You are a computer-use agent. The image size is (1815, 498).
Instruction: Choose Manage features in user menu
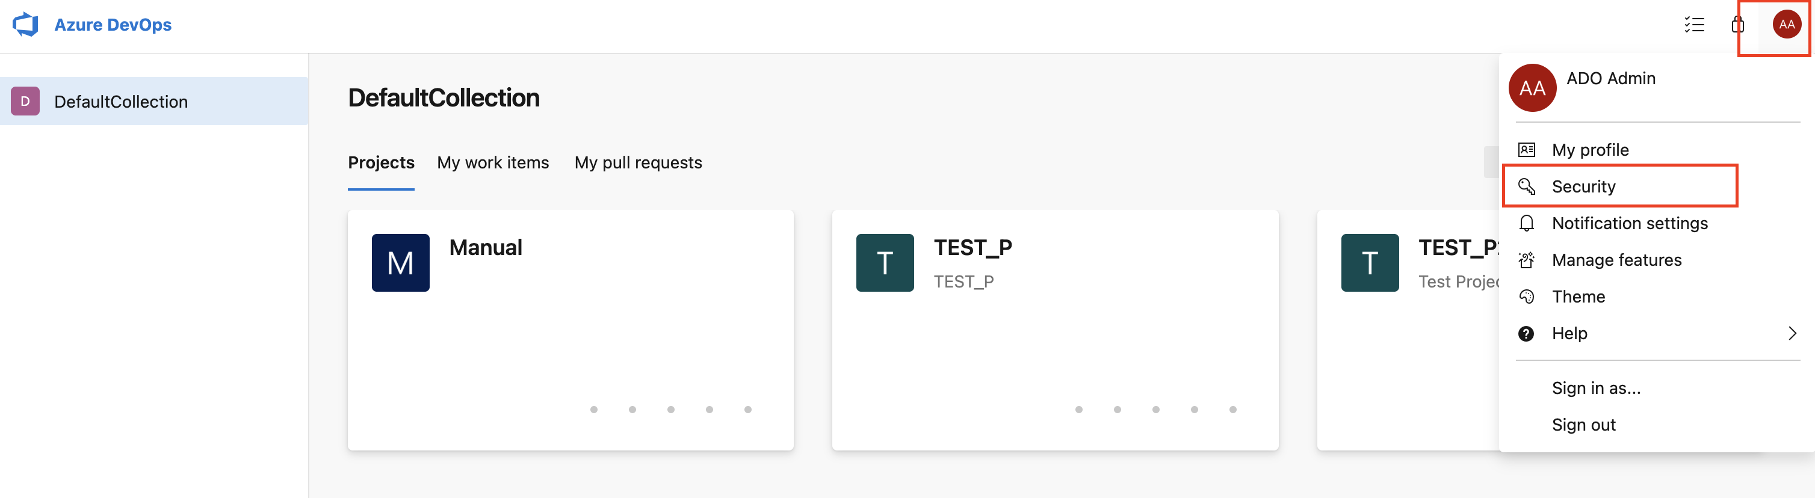(1616, 260)
